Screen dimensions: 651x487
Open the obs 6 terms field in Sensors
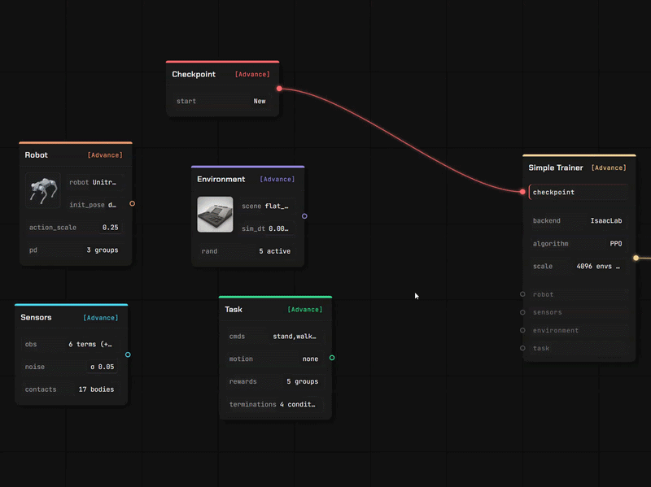click(71, 344)
